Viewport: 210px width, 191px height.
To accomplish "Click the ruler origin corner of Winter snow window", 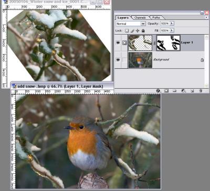I will [4, 7].
